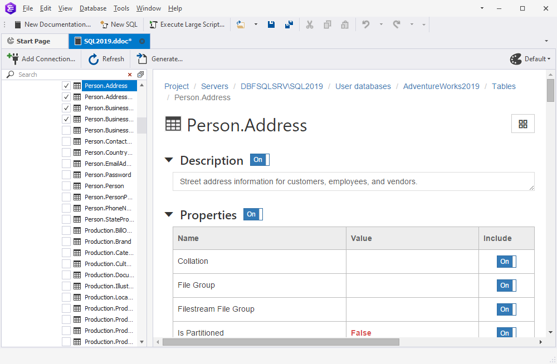Click the Cut scissors icon
Screen dimensions: 557x364
(x=310, y=24)
